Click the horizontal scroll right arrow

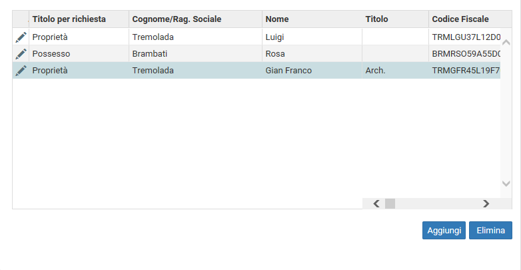click(x=486, y=203)
